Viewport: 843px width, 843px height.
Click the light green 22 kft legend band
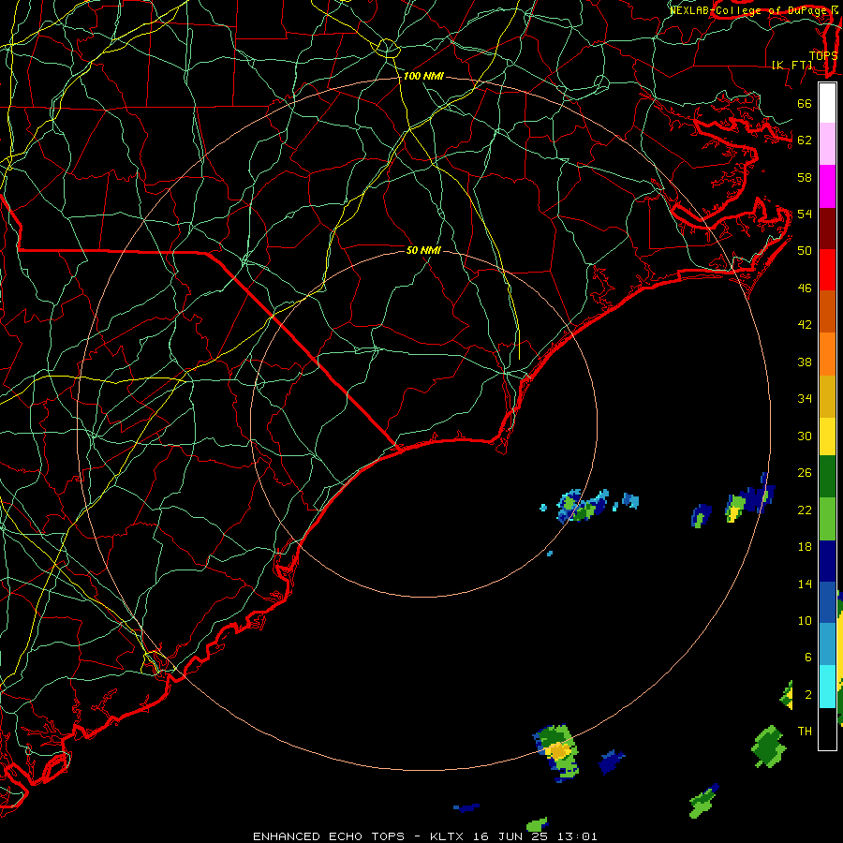pyautogui.click(x=827, y=519)
